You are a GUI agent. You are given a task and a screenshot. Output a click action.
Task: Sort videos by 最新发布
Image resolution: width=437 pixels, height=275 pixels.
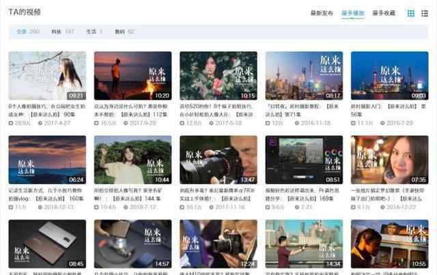pos(322,13)
